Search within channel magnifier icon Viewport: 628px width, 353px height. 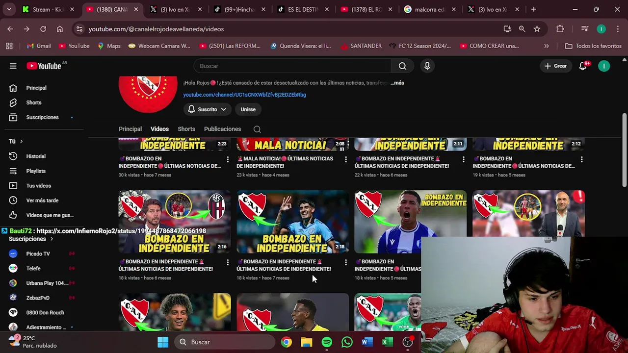click(x=257, y=129)
